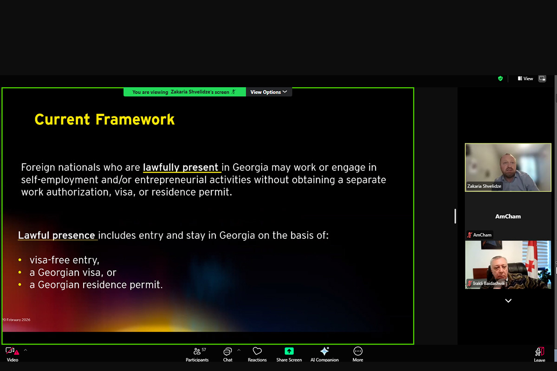Select the AmCham participant tile
Screen dimensions: 557x371
pos(508,217)
